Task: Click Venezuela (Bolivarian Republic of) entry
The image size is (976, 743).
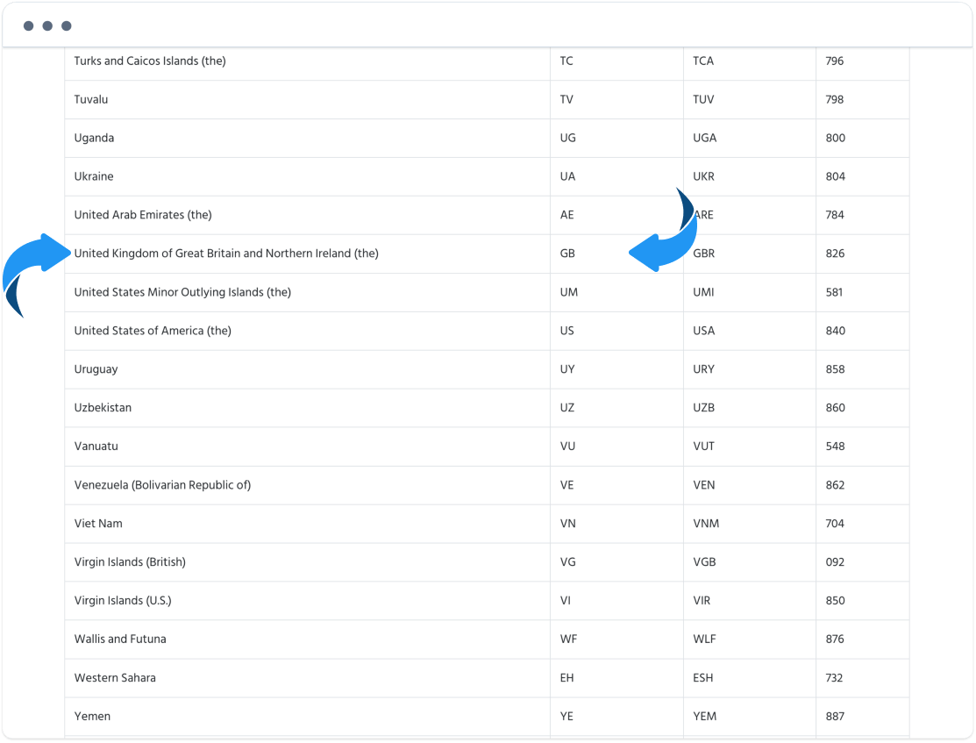Action: [x=162, y=485]
